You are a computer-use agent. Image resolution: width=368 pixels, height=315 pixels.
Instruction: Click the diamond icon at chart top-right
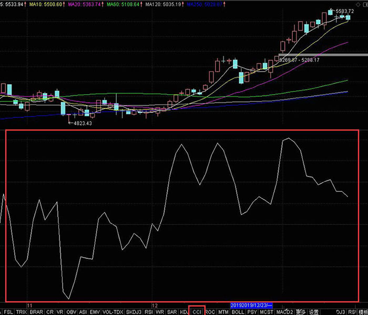(x=358, y=4)
